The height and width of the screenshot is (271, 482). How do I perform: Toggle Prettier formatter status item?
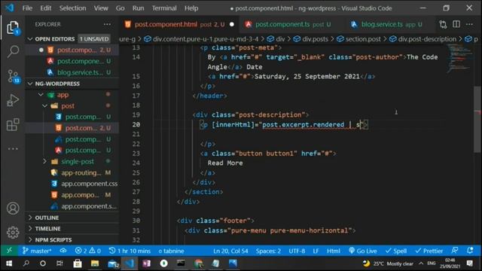click(429, 251)
